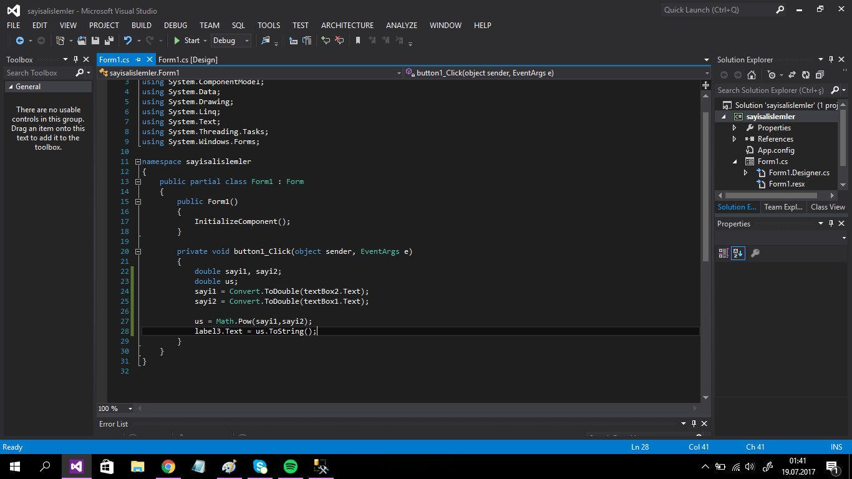Viewport: 852px width, 479px height.
Task: Click the Property Pages wrench icon
Action: tap(755, 253)
